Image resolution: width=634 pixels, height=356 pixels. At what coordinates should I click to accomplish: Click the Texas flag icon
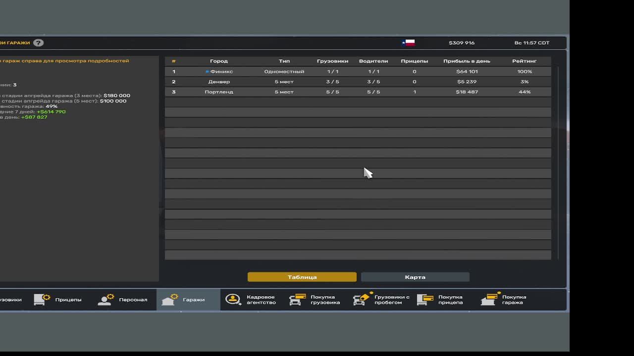(x=408, y=43)
